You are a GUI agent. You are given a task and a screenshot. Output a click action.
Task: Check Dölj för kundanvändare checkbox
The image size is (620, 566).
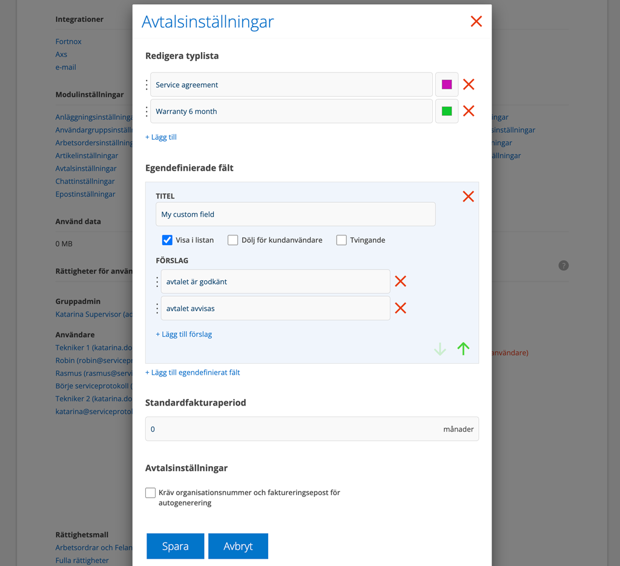233,240
